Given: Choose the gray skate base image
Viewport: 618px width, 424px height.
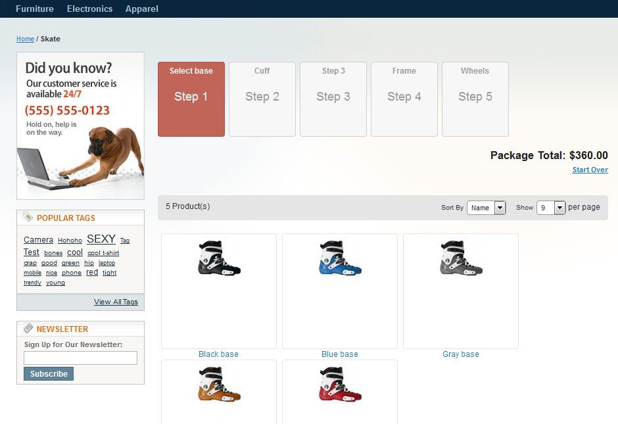Looking at the screenshot, I should pyautogui.click(x=461, y=258).
